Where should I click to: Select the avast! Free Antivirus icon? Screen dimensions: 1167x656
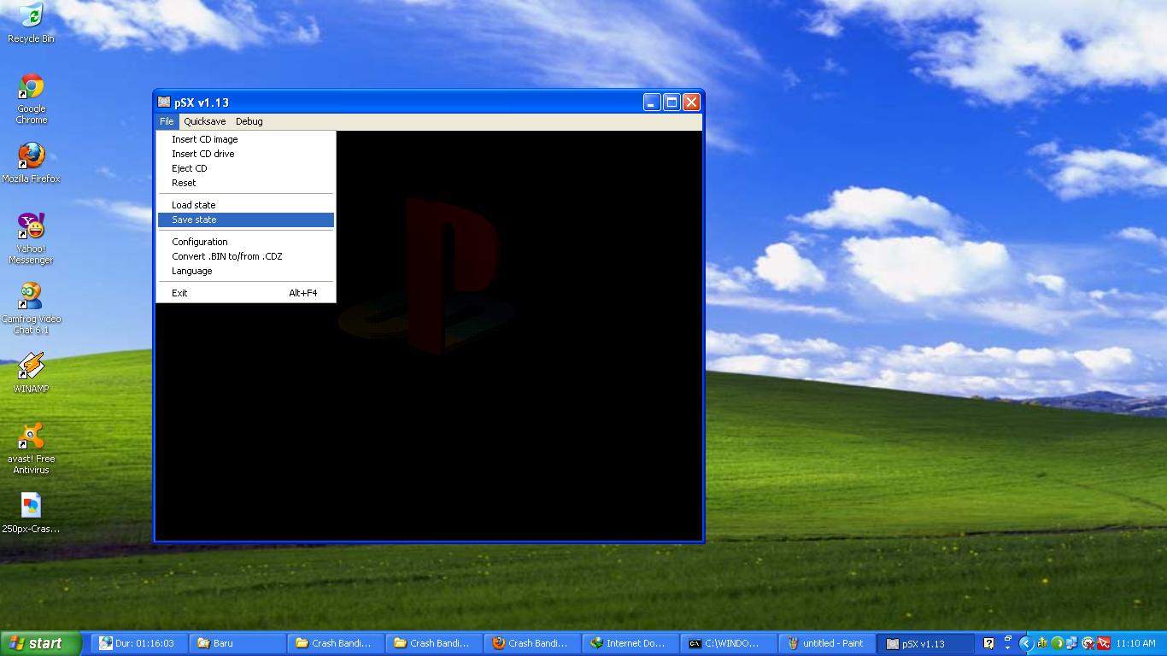[31, 448]
